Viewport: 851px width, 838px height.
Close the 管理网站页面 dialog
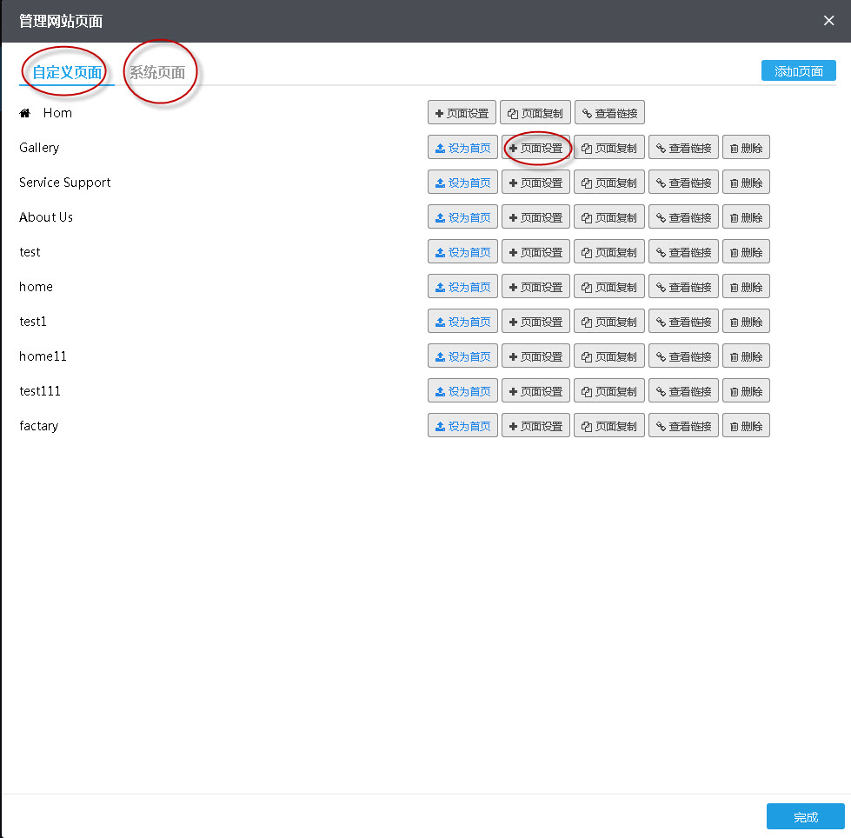click(828, 21)
